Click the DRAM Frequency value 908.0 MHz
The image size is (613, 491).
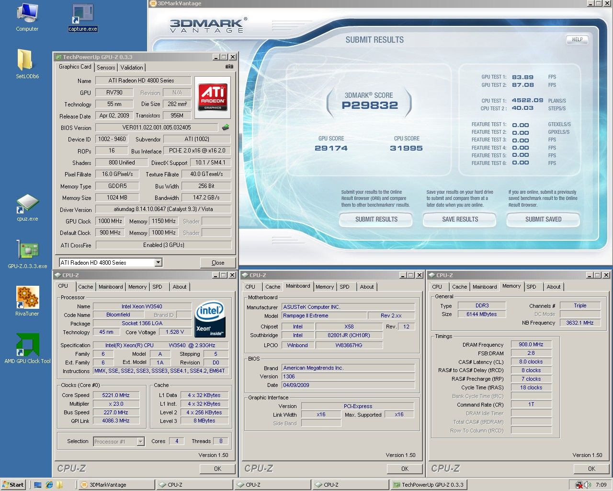[531, 344]
